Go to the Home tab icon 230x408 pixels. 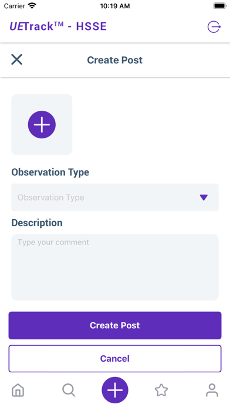click(18, 390)
